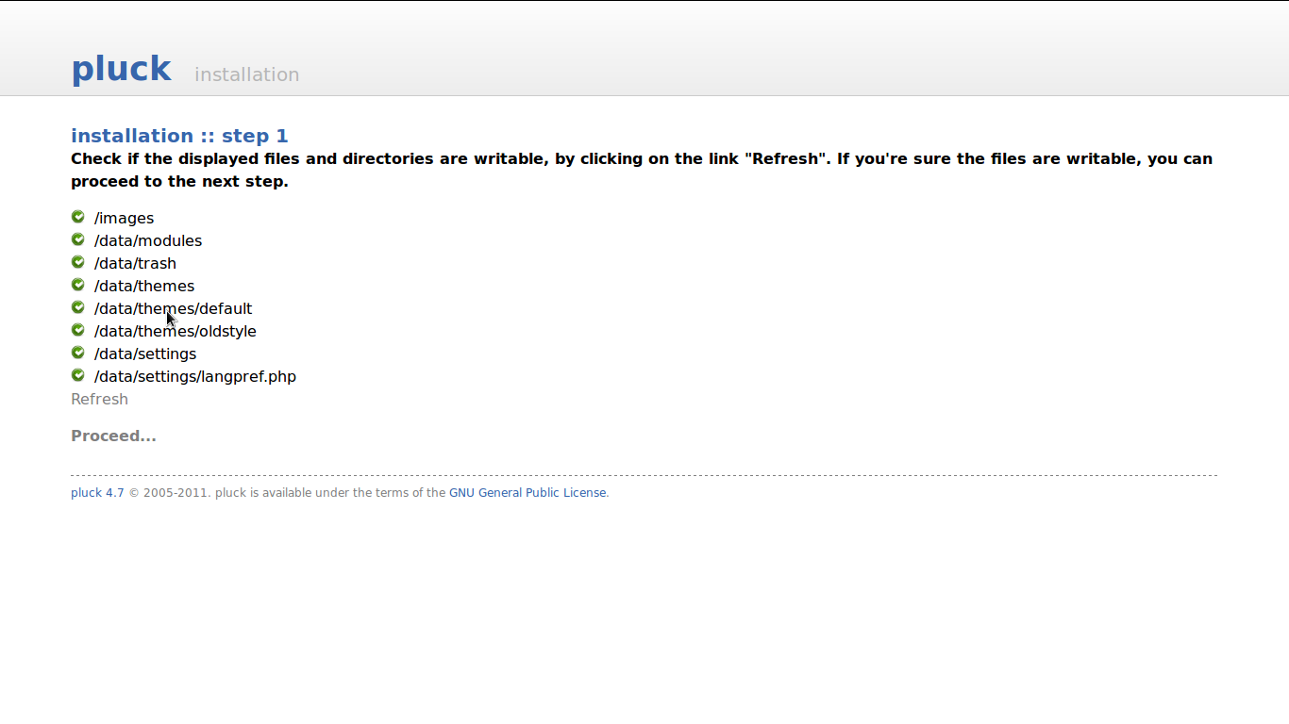Click the pluck 4.7 footer link
This screenshot has width=1289, height=724.
click(97, 493)
